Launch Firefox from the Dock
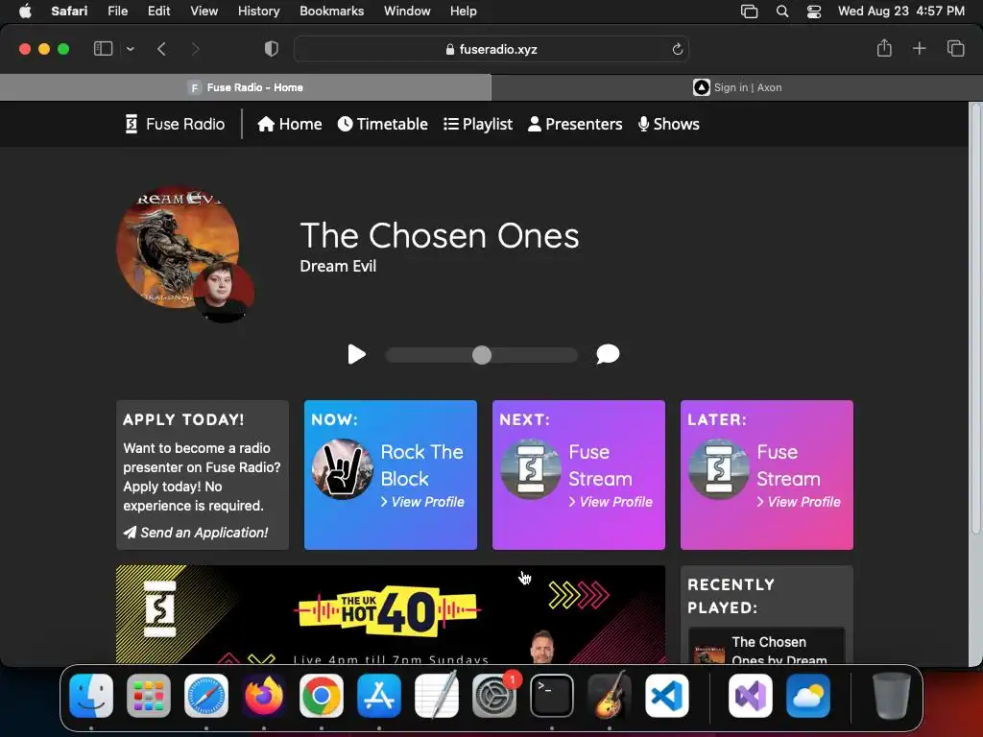983x737 pixels. click(264, 696)
